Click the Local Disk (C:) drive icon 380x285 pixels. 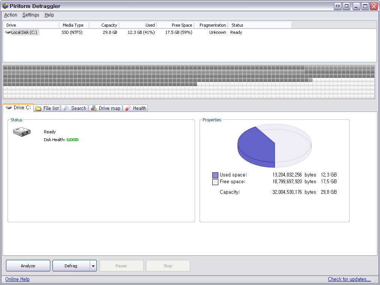pos(8,32)
